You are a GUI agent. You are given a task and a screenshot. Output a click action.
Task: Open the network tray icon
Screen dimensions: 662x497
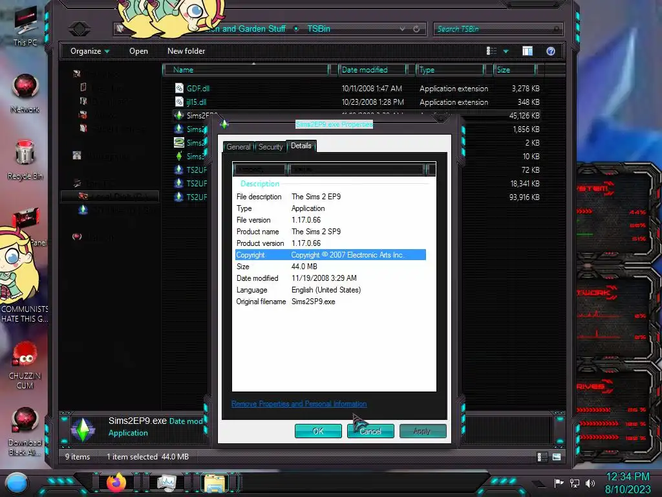pyautogui.click(x=575, y=483)
